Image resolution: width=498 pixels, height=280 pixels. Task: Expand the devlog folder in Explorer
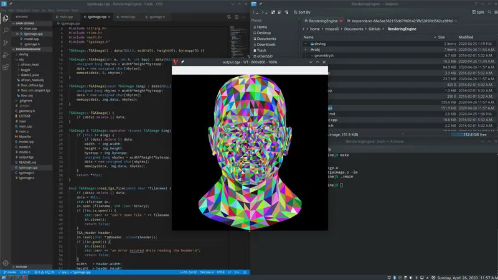(x=24, y=54)
